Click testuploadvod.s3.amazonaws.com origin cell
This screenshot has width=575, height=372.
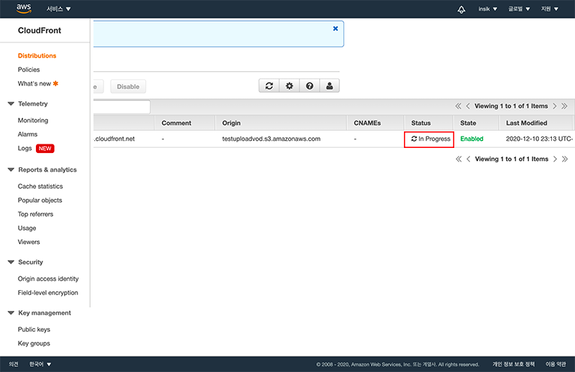coord(272,139)
